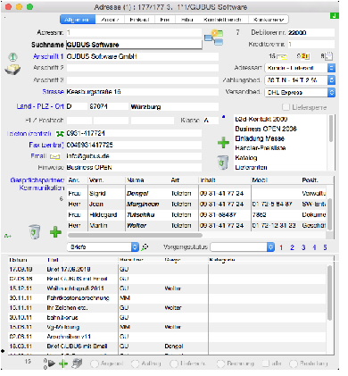Select document row 'Weihnachtsgruß 2011'
This screenshot has height=376, width=348.
coord(167,288)
